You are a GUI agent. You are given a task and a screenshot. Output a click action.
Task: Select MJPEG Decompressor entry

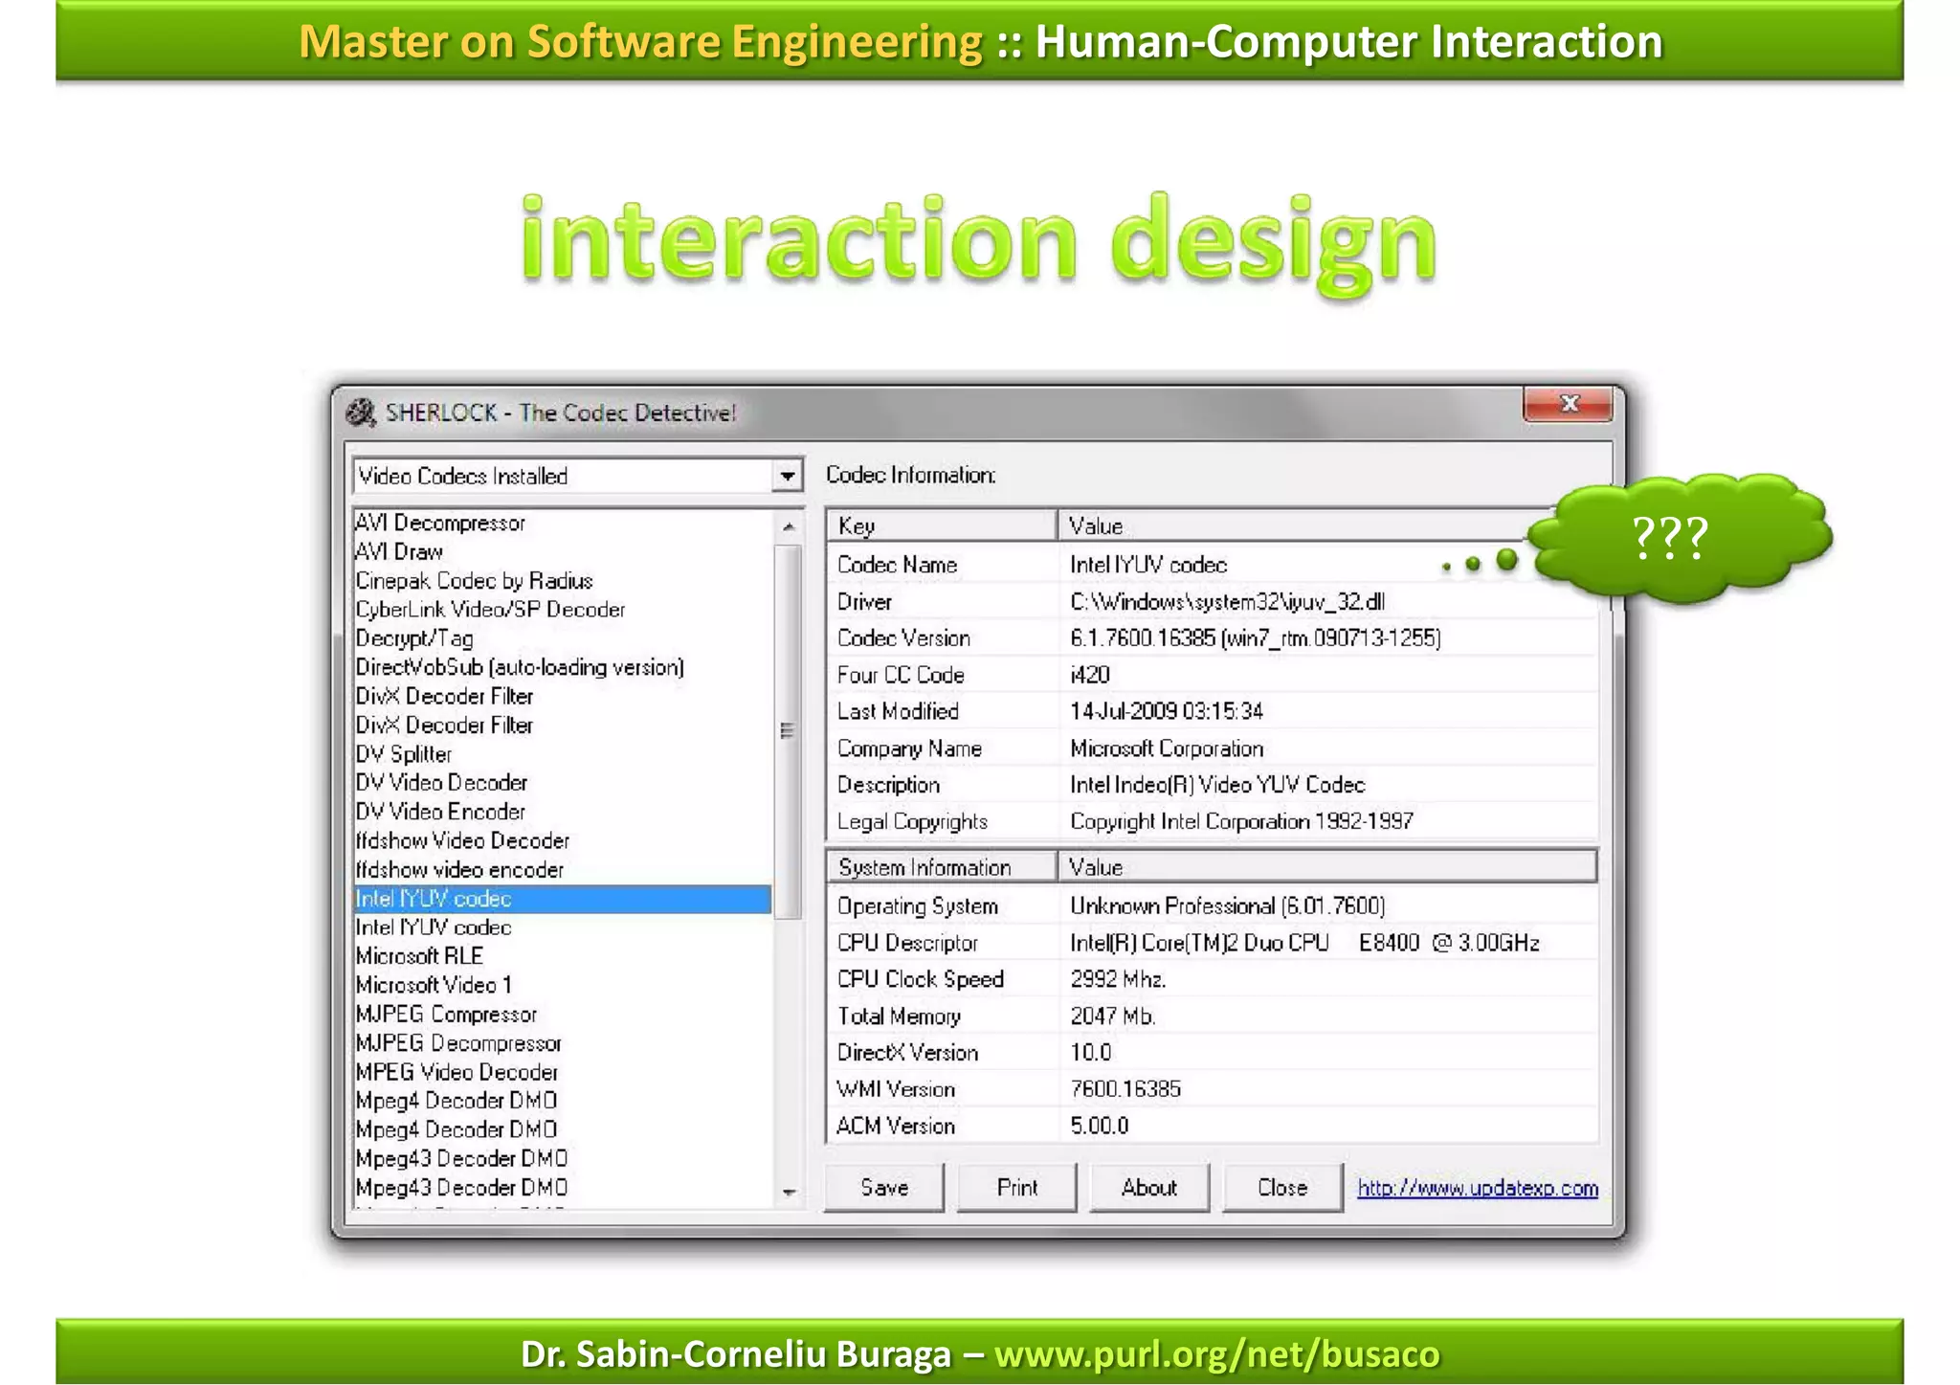point(563,1043)
